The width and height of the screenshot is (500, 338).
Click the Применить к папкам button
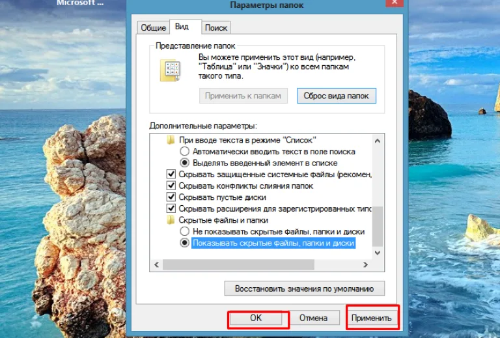pos(243,96)
